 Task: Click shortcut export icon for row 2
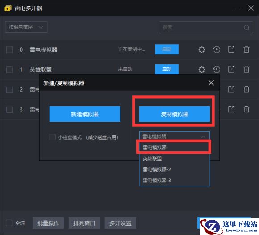[231, 89]
